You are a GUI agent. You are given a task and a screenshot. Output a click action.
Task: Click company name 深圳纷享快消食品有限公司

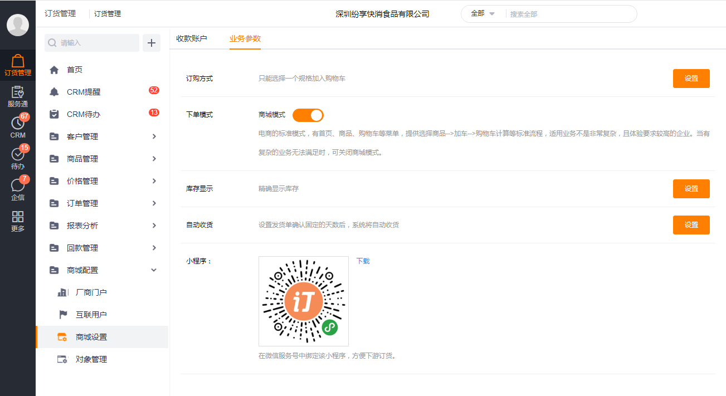[x=383, y=14]
